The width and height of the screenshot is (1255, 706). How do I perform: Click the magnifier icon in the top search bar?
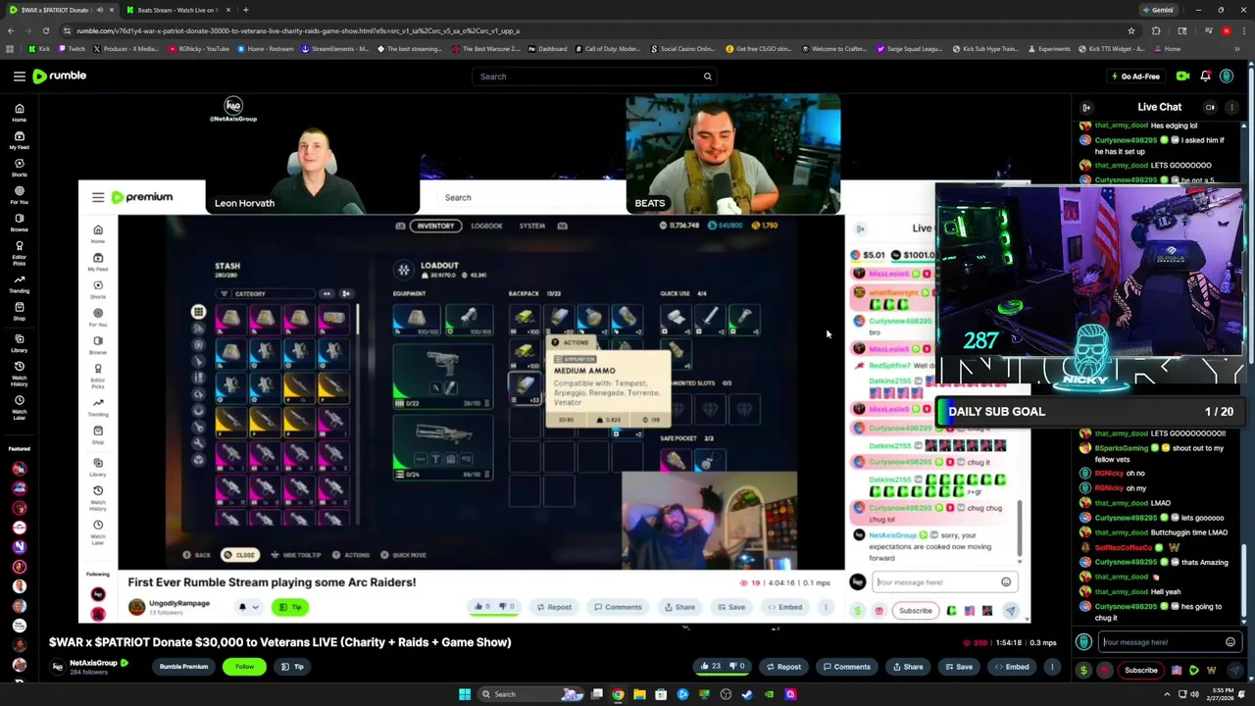(707, 76)
